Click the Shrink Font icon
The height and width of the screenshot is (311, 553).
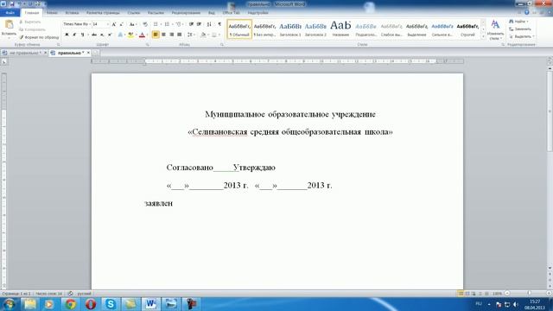click(x=121, y=24)
